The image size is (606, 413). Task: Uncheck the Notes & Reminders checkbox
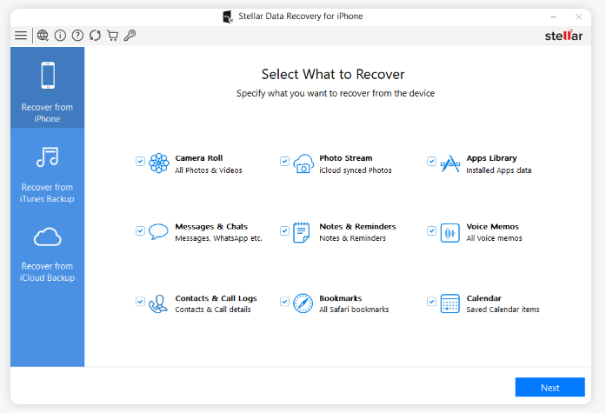[x=284, y=230]
